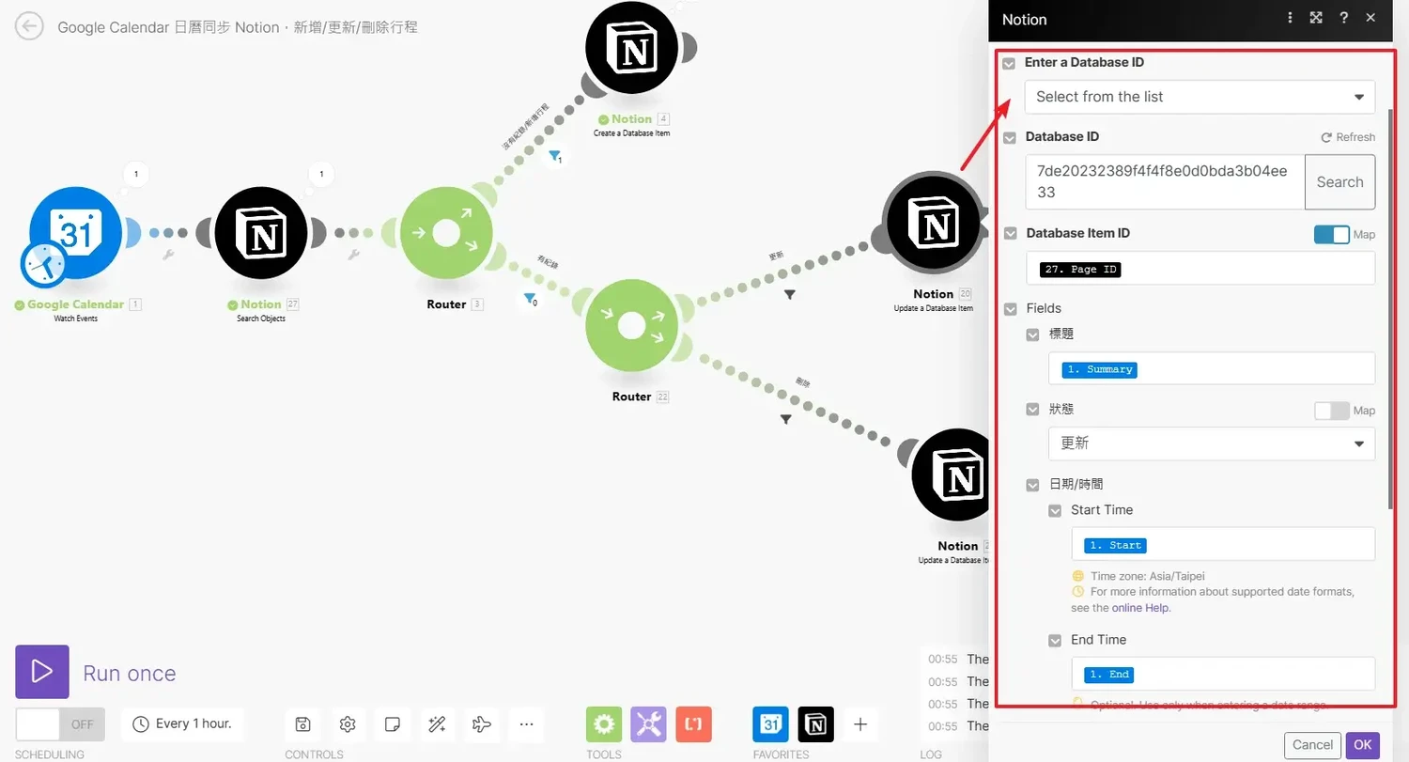Open the Notion Search Objects module
This screenshot has height=762, width=1409.
(x=261, y=232)
